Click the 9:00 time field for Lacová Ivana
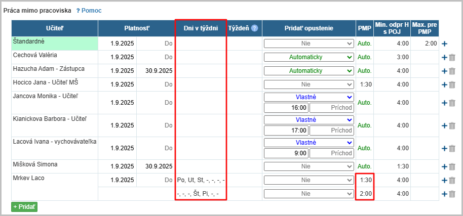This screenshot has width=463, height=216. [x=286, y=153]
